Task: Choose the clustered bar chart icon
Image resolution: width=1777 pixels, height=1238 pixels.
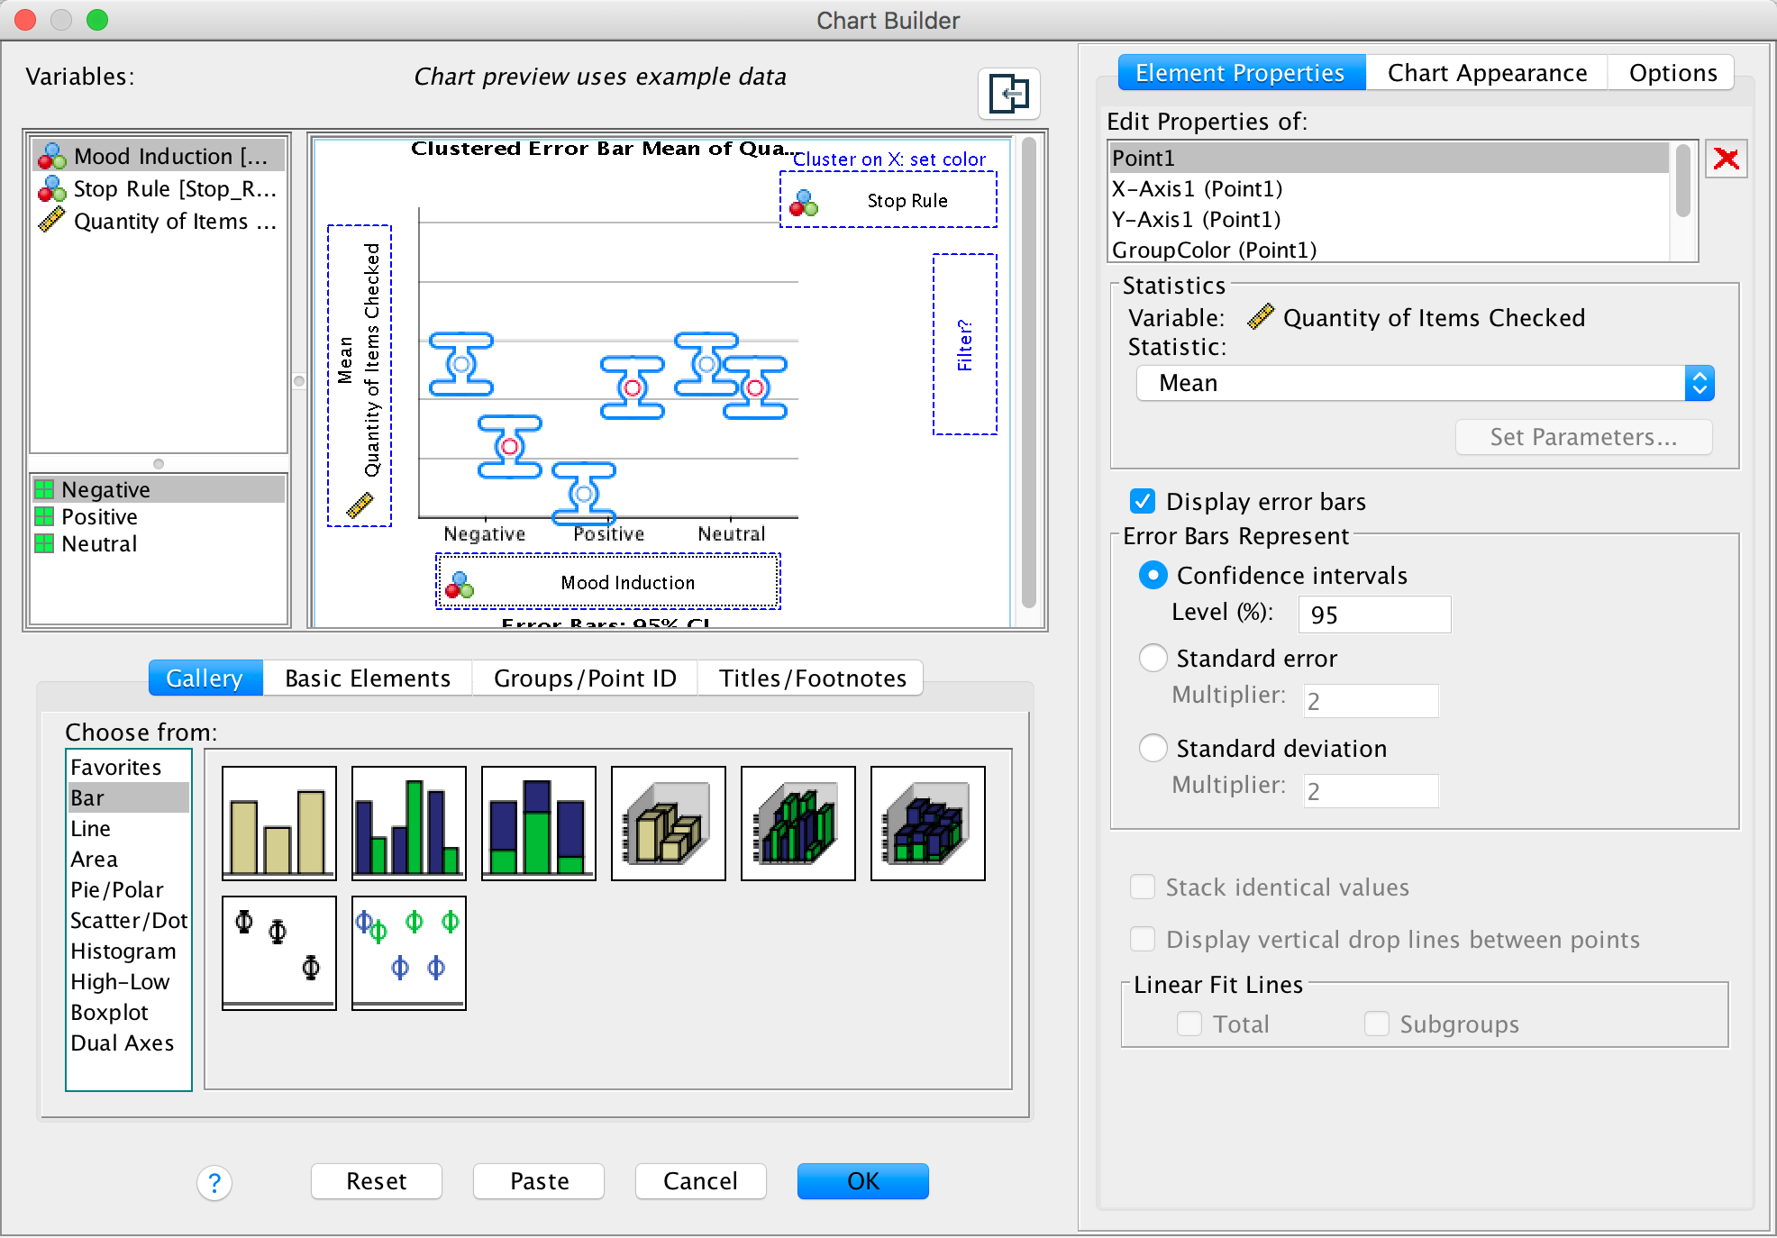Action: pyautogui.click(x=408, y=823)
